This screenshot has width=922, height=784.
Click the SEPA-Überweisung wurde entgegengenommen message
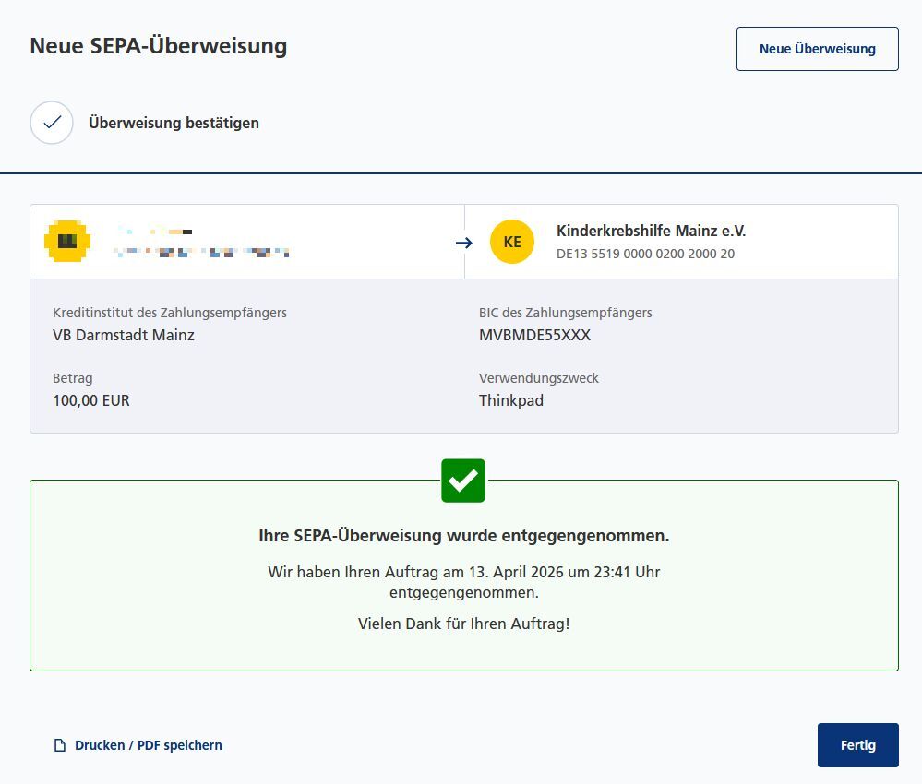coord(464,535)
